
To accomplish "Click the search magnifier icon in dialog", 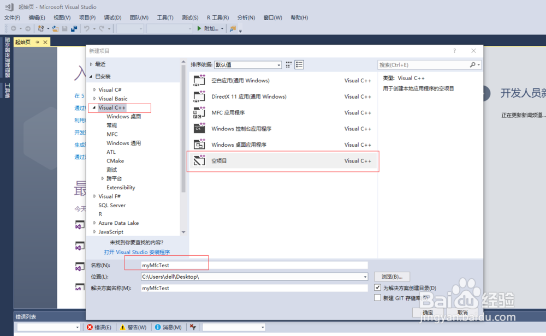I will pos(472,65).
